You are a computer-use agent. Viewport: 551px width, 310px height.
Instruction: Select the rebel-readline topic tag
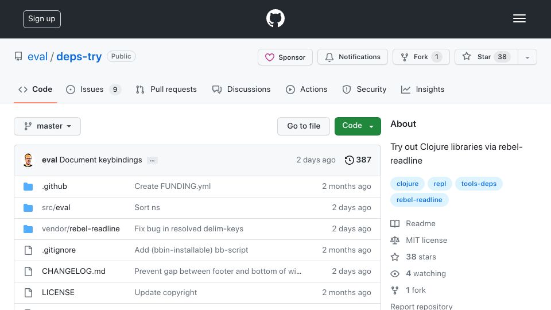pos(419,200)
